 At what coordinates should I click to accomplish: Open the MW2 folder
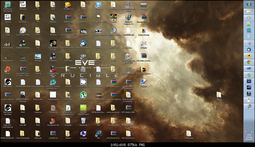point(38,122)
